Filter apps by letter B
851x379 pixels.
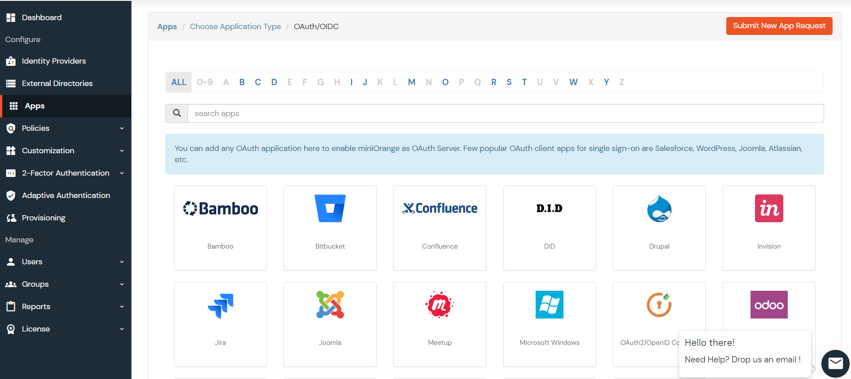pyautogui.click(x=242, y=82)
